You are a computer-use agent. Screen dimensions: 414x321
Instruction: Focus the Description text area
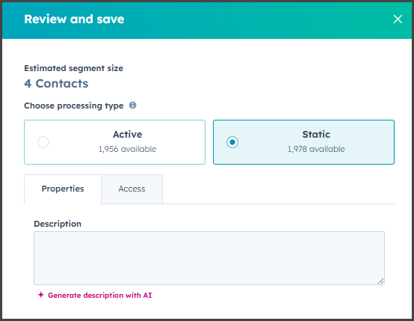(x=209, y=258)
